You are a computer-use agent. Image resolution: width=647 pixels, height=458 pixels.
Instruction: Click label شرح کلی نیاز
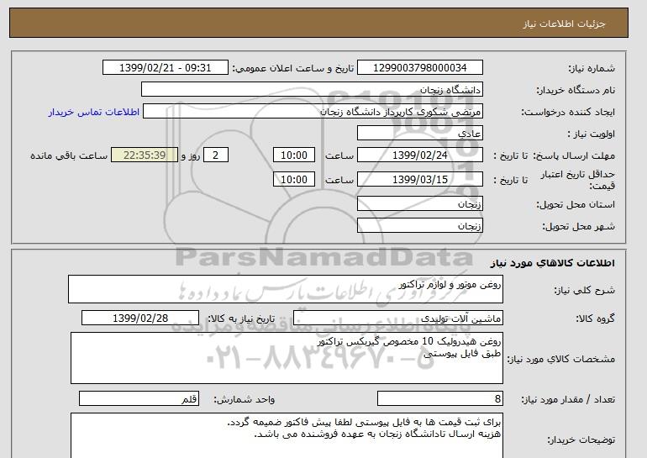(584, 291)
